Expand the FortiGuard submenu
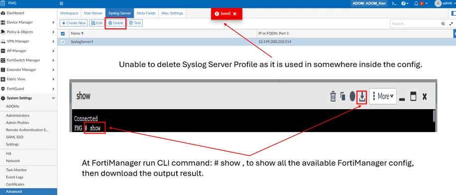Screen dimensions: 456x195 coord(53,89)
